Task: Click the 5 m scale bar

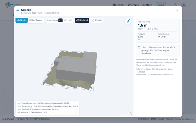Action: [125, 113]
